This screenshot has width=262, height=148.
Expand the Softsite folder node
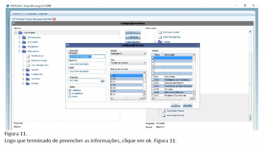coord(23,84)
